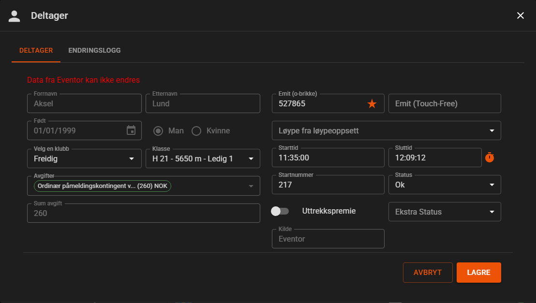The height and width of the screenshot is (303, 536).
Task: Click the Sum avgift field
Action: click(144, 213)
